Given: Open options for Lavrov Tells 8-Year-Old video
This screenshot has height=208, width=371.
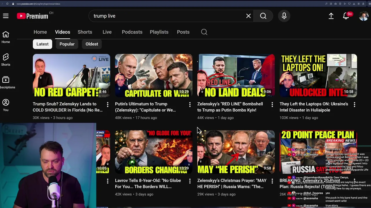Looking at the screenshot, I should [190, 181].
